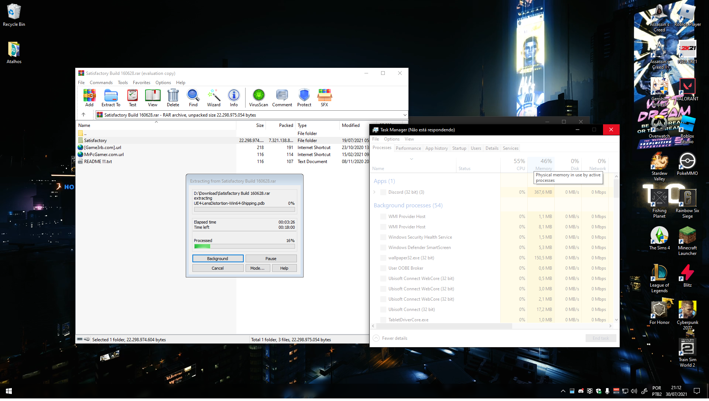
Task: Select the MrPcGamer.com.url file
Action: pyautogui.click(x=223, y=155)
